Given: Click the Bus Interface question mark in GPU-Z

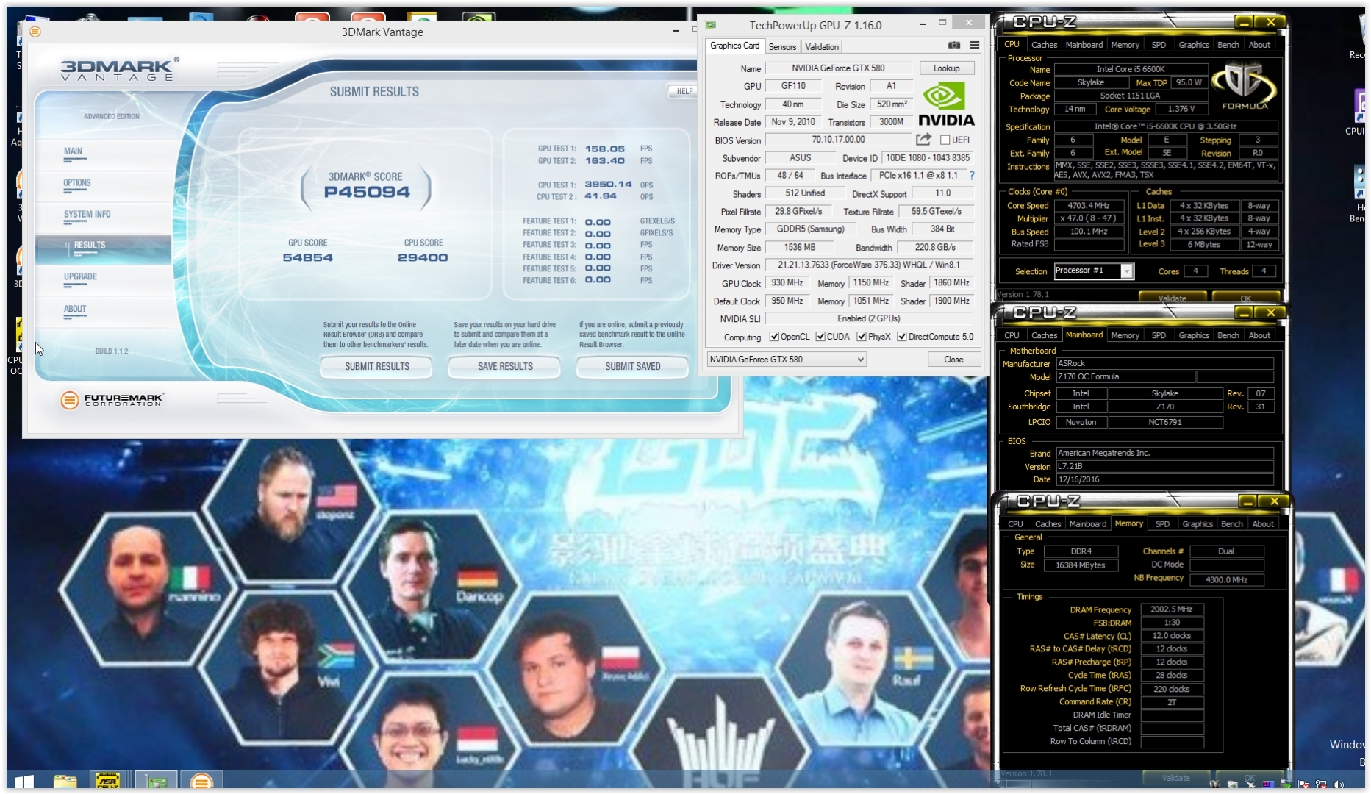Looking at the screenshot, I should tap(972, 176).
